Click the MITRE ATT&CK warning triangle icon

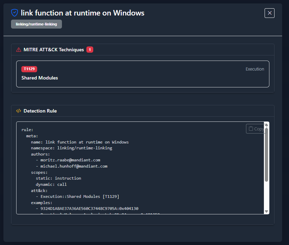click(x=19, y=50)
